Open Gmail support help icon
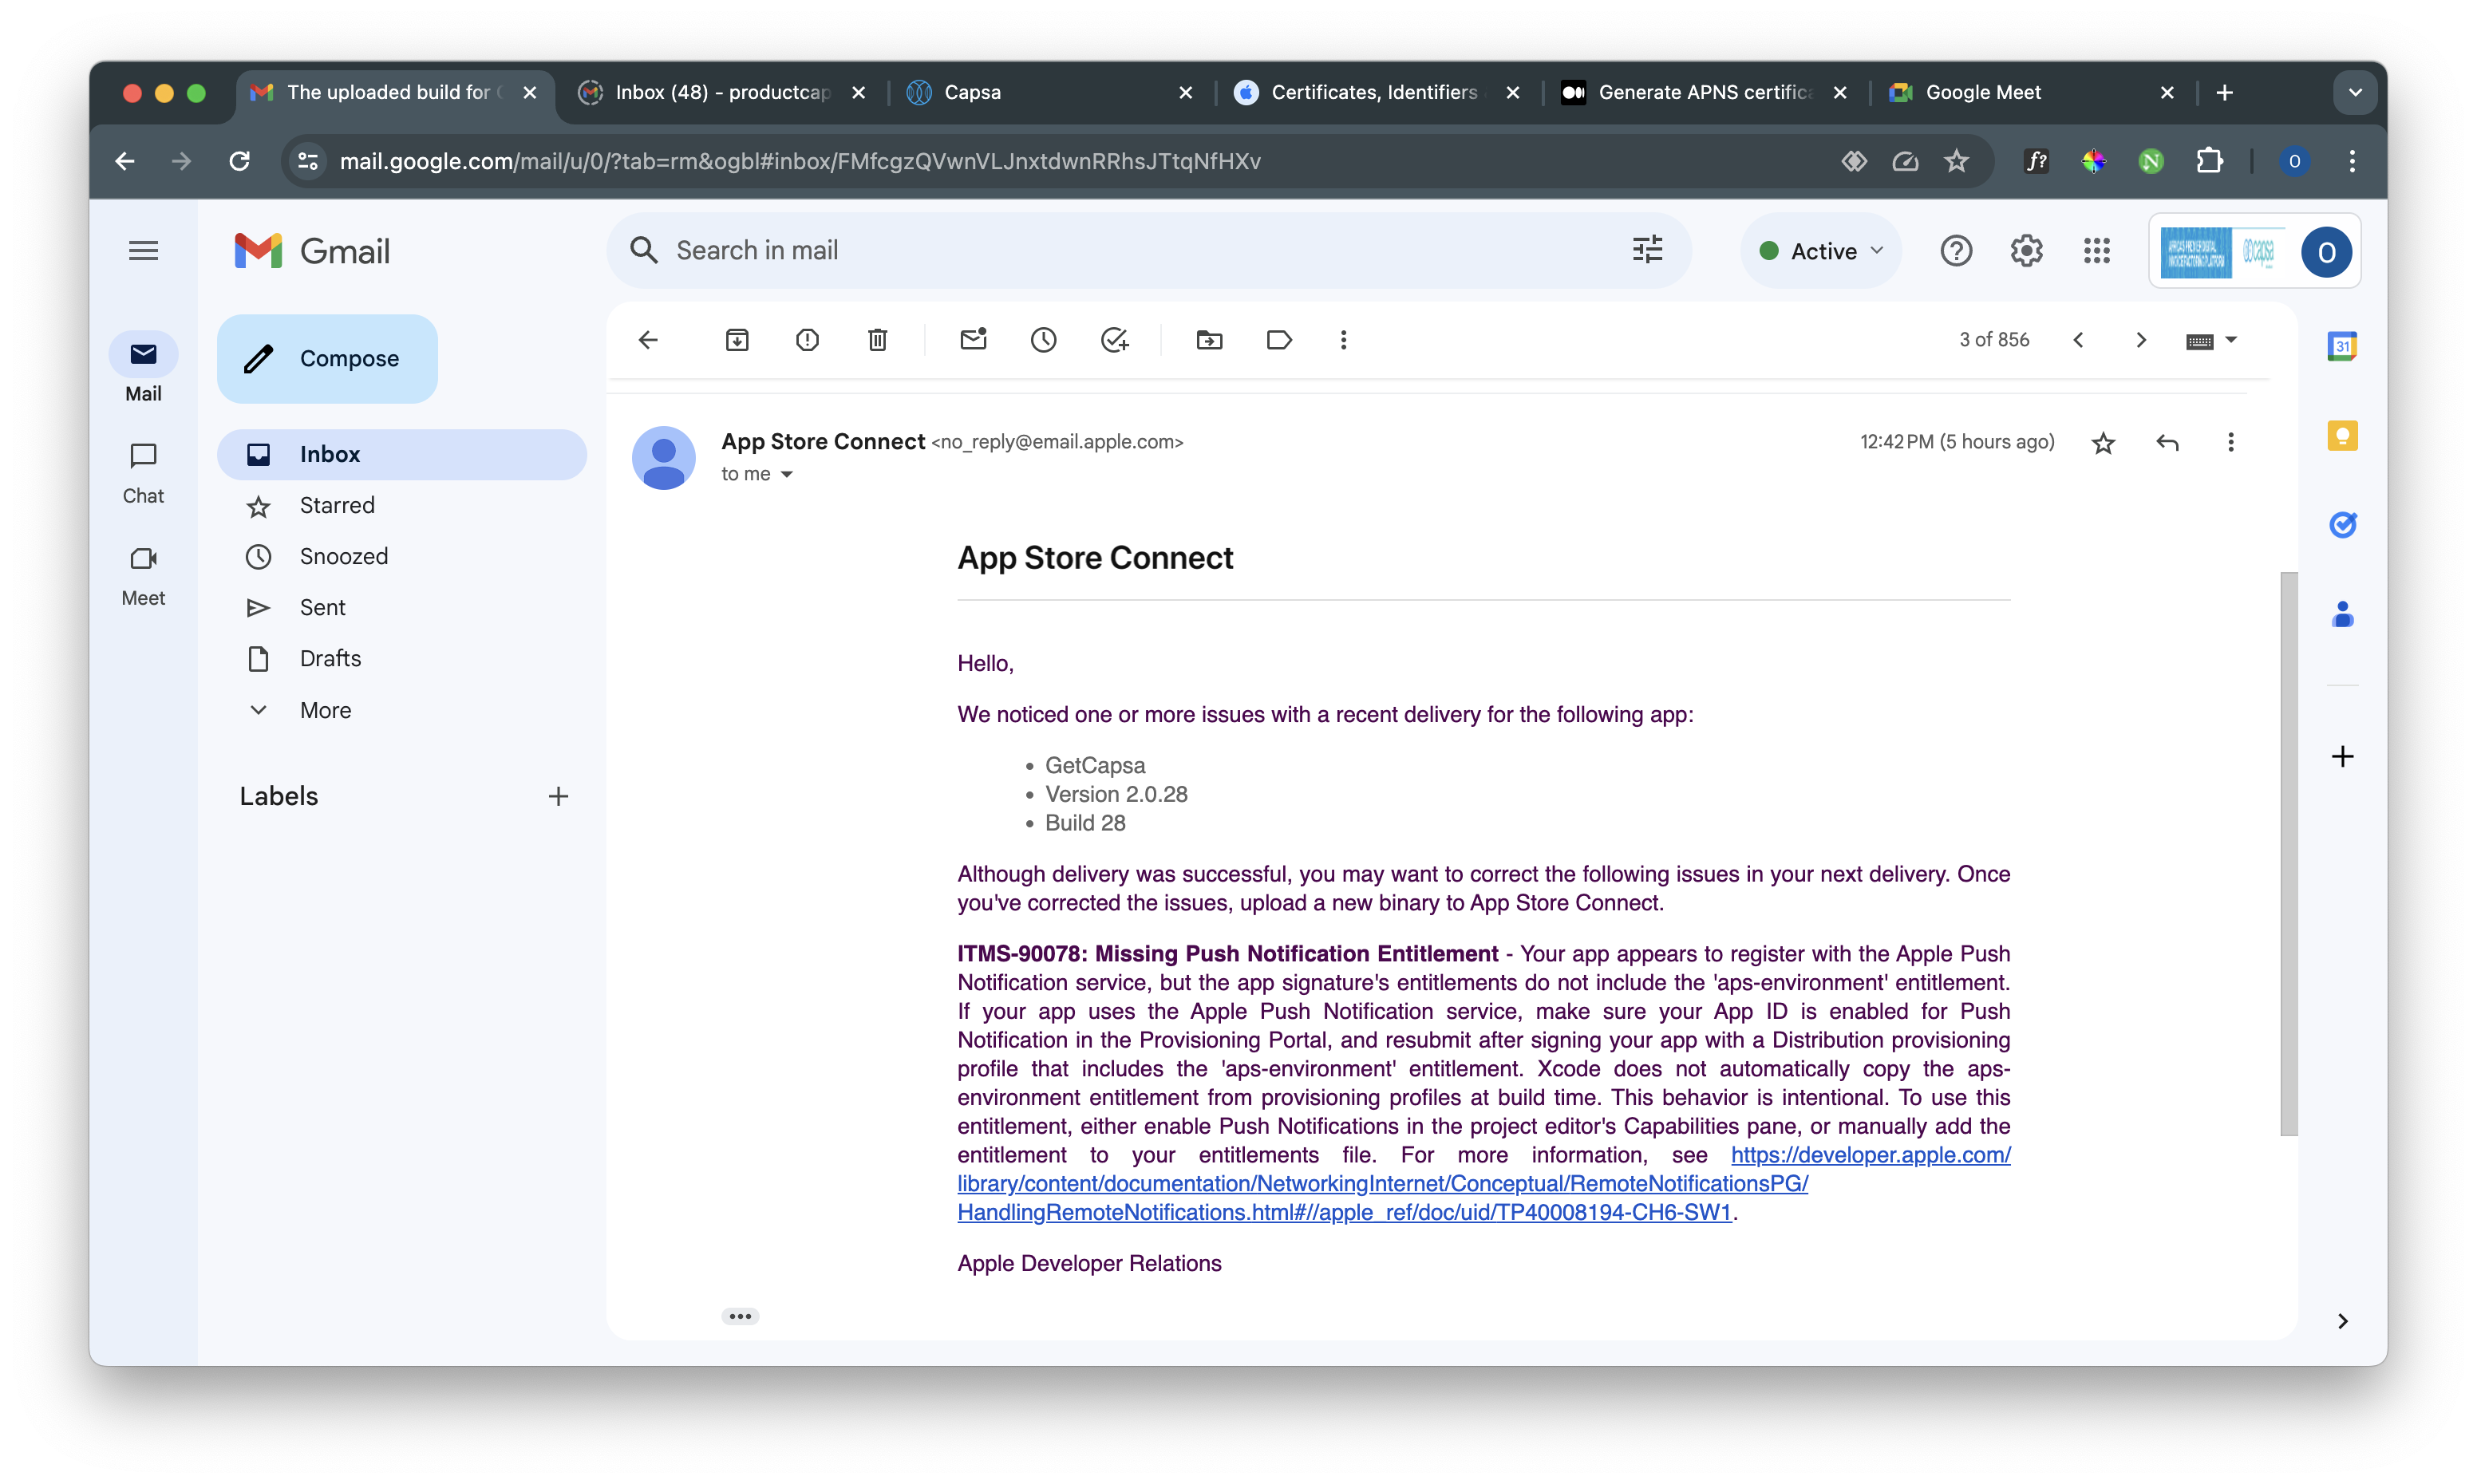Image resolution: width=2477 pixels, height=1484 pixels. [1956, 251]
